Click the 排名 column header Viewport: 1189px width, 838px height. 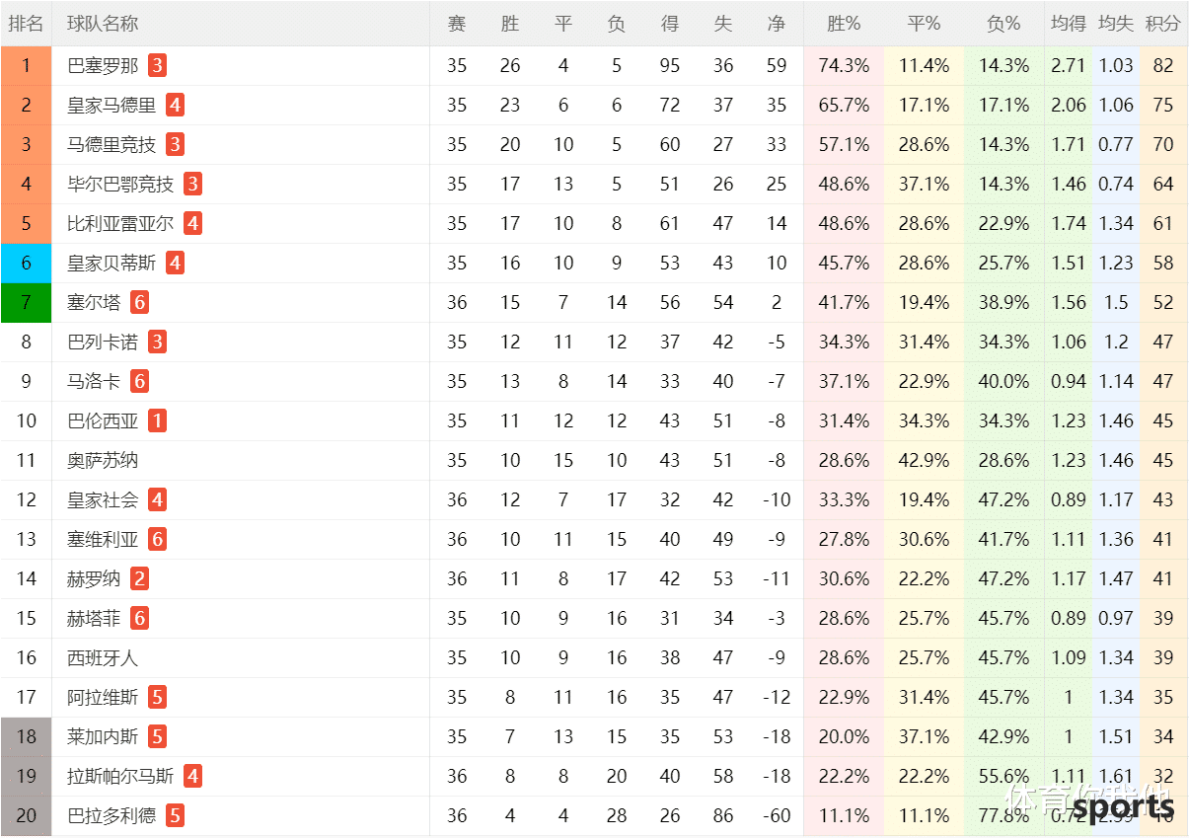(27, 24)
